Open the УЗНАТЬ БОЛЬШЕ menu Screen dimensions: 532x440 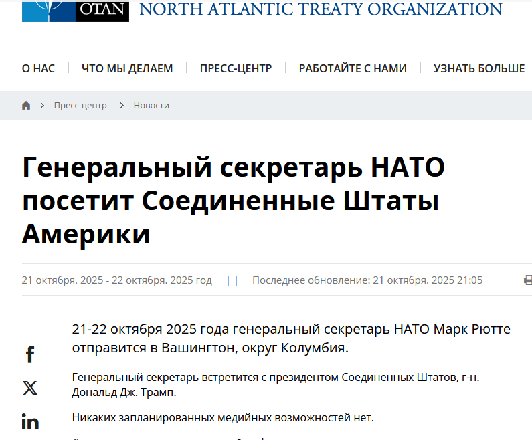coord(478,68)
